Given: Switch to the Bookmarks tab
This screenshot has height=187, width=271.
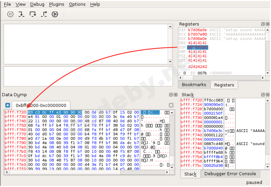Looking at the screenshot, I should point(194,85).
